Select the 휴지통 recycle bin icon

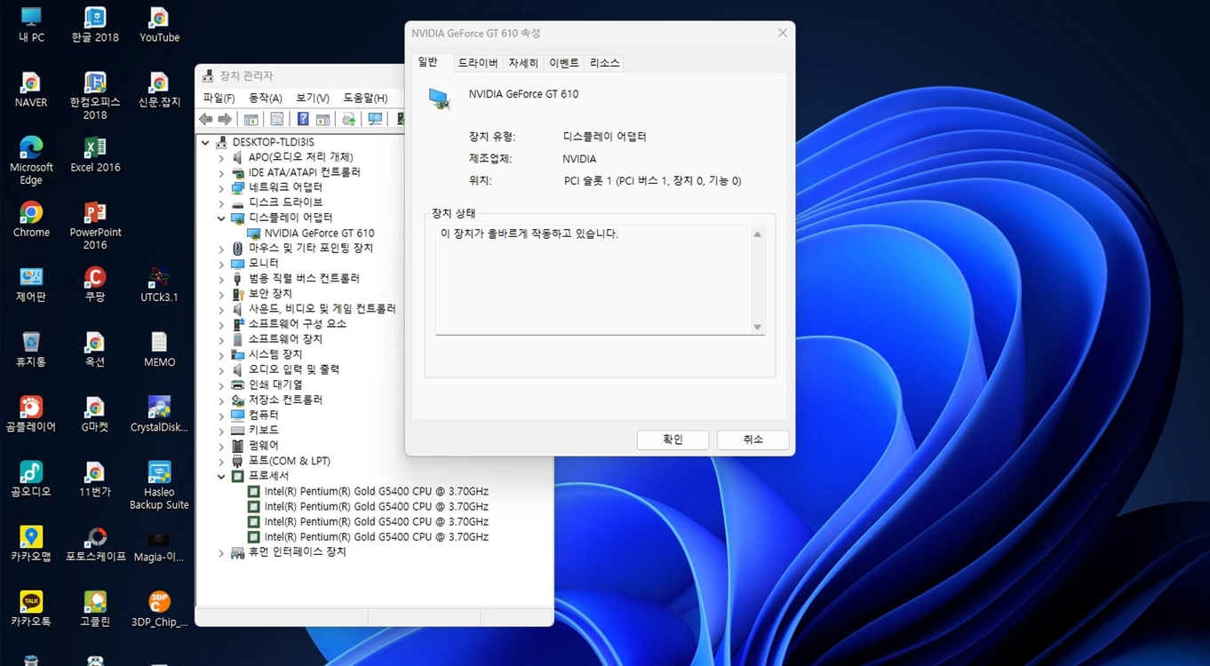click(x=31, y=349)
